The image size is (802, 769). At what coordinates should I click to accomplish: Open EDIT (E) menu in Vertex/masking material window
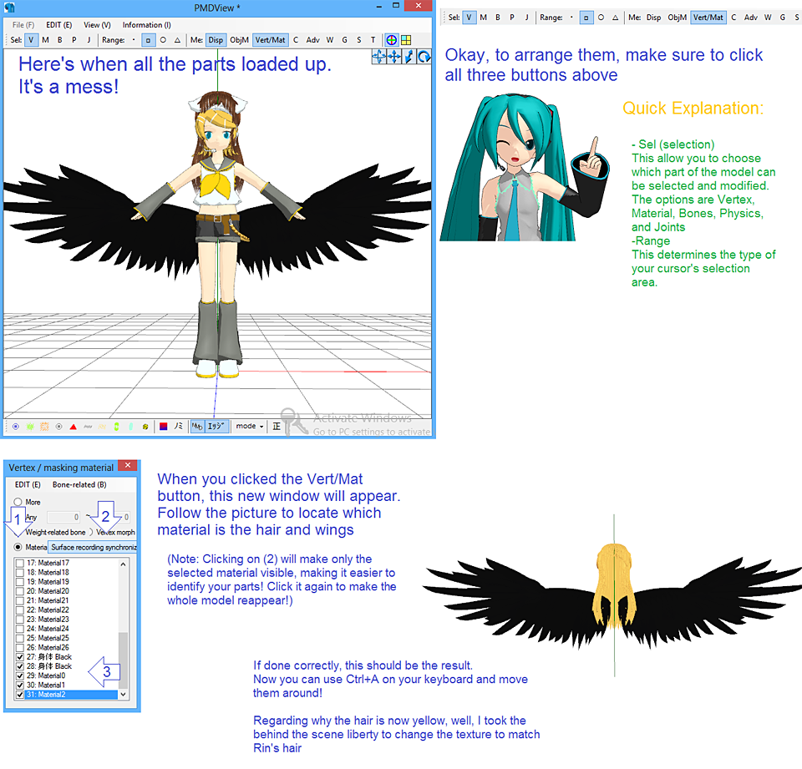click(x=28, y=485)
